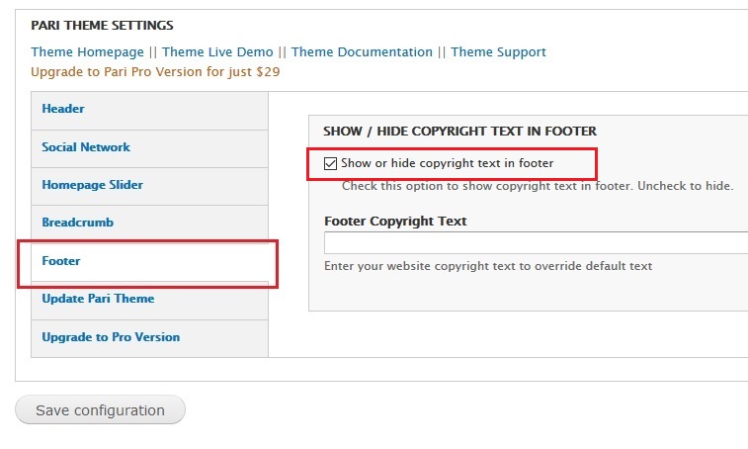Image resolution: width=748 pixels, height=449 pixels.
Task: Open the Theme Live Demo link
Action: [217, 52]
